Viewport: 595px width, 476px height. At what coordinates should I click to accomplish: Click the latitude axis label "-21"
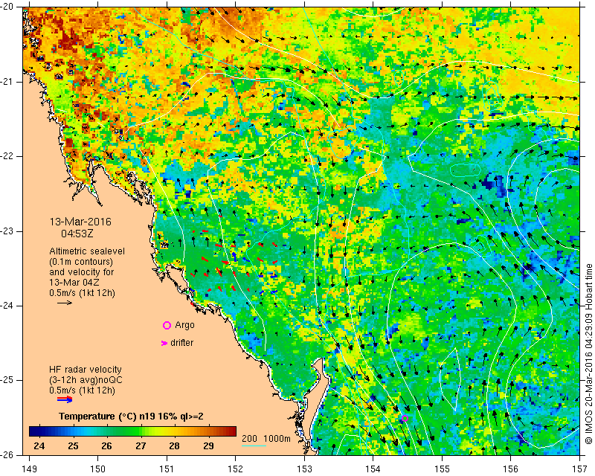(x=7, y=82)
